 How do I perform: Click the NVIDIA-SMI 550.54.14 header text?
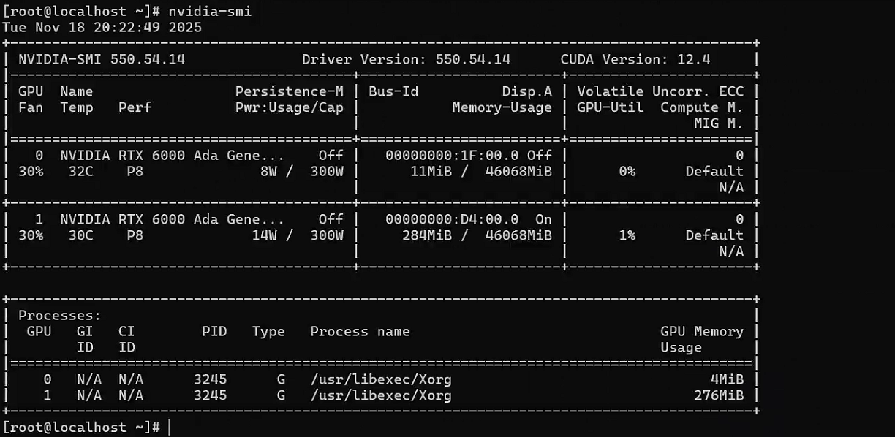click(102, 59)
